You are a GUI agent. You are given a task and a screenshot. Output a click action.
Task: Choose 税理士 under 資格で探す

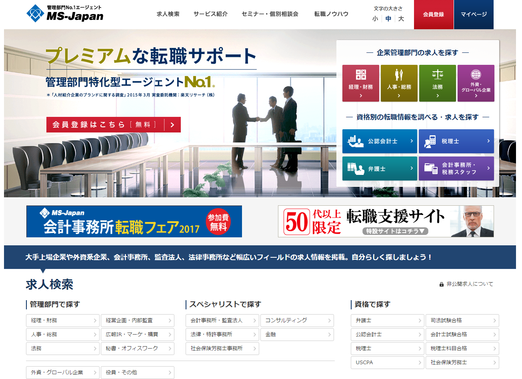pyautogui.click(x=388, y=349)
